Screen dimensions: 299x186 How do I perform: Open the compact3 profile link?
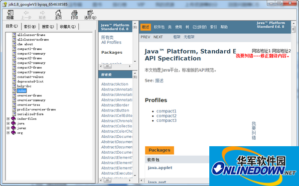coord(166,120)
